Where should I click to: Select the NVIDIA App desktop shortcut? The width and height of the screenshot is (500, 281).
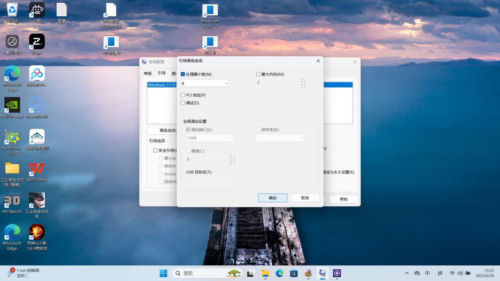click(x=12, y=108)
